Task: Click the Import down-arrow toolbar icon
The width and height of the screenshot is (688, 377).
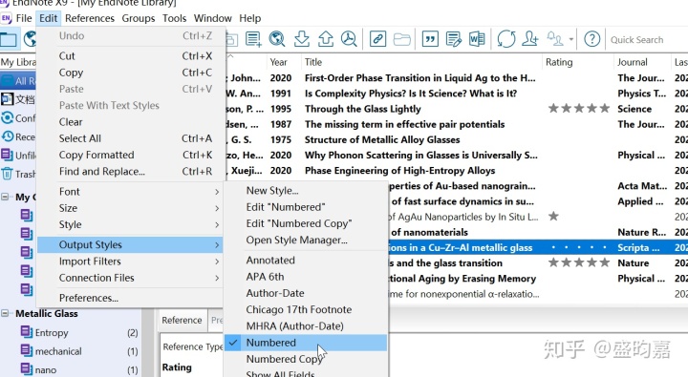Action: [301, 39]
